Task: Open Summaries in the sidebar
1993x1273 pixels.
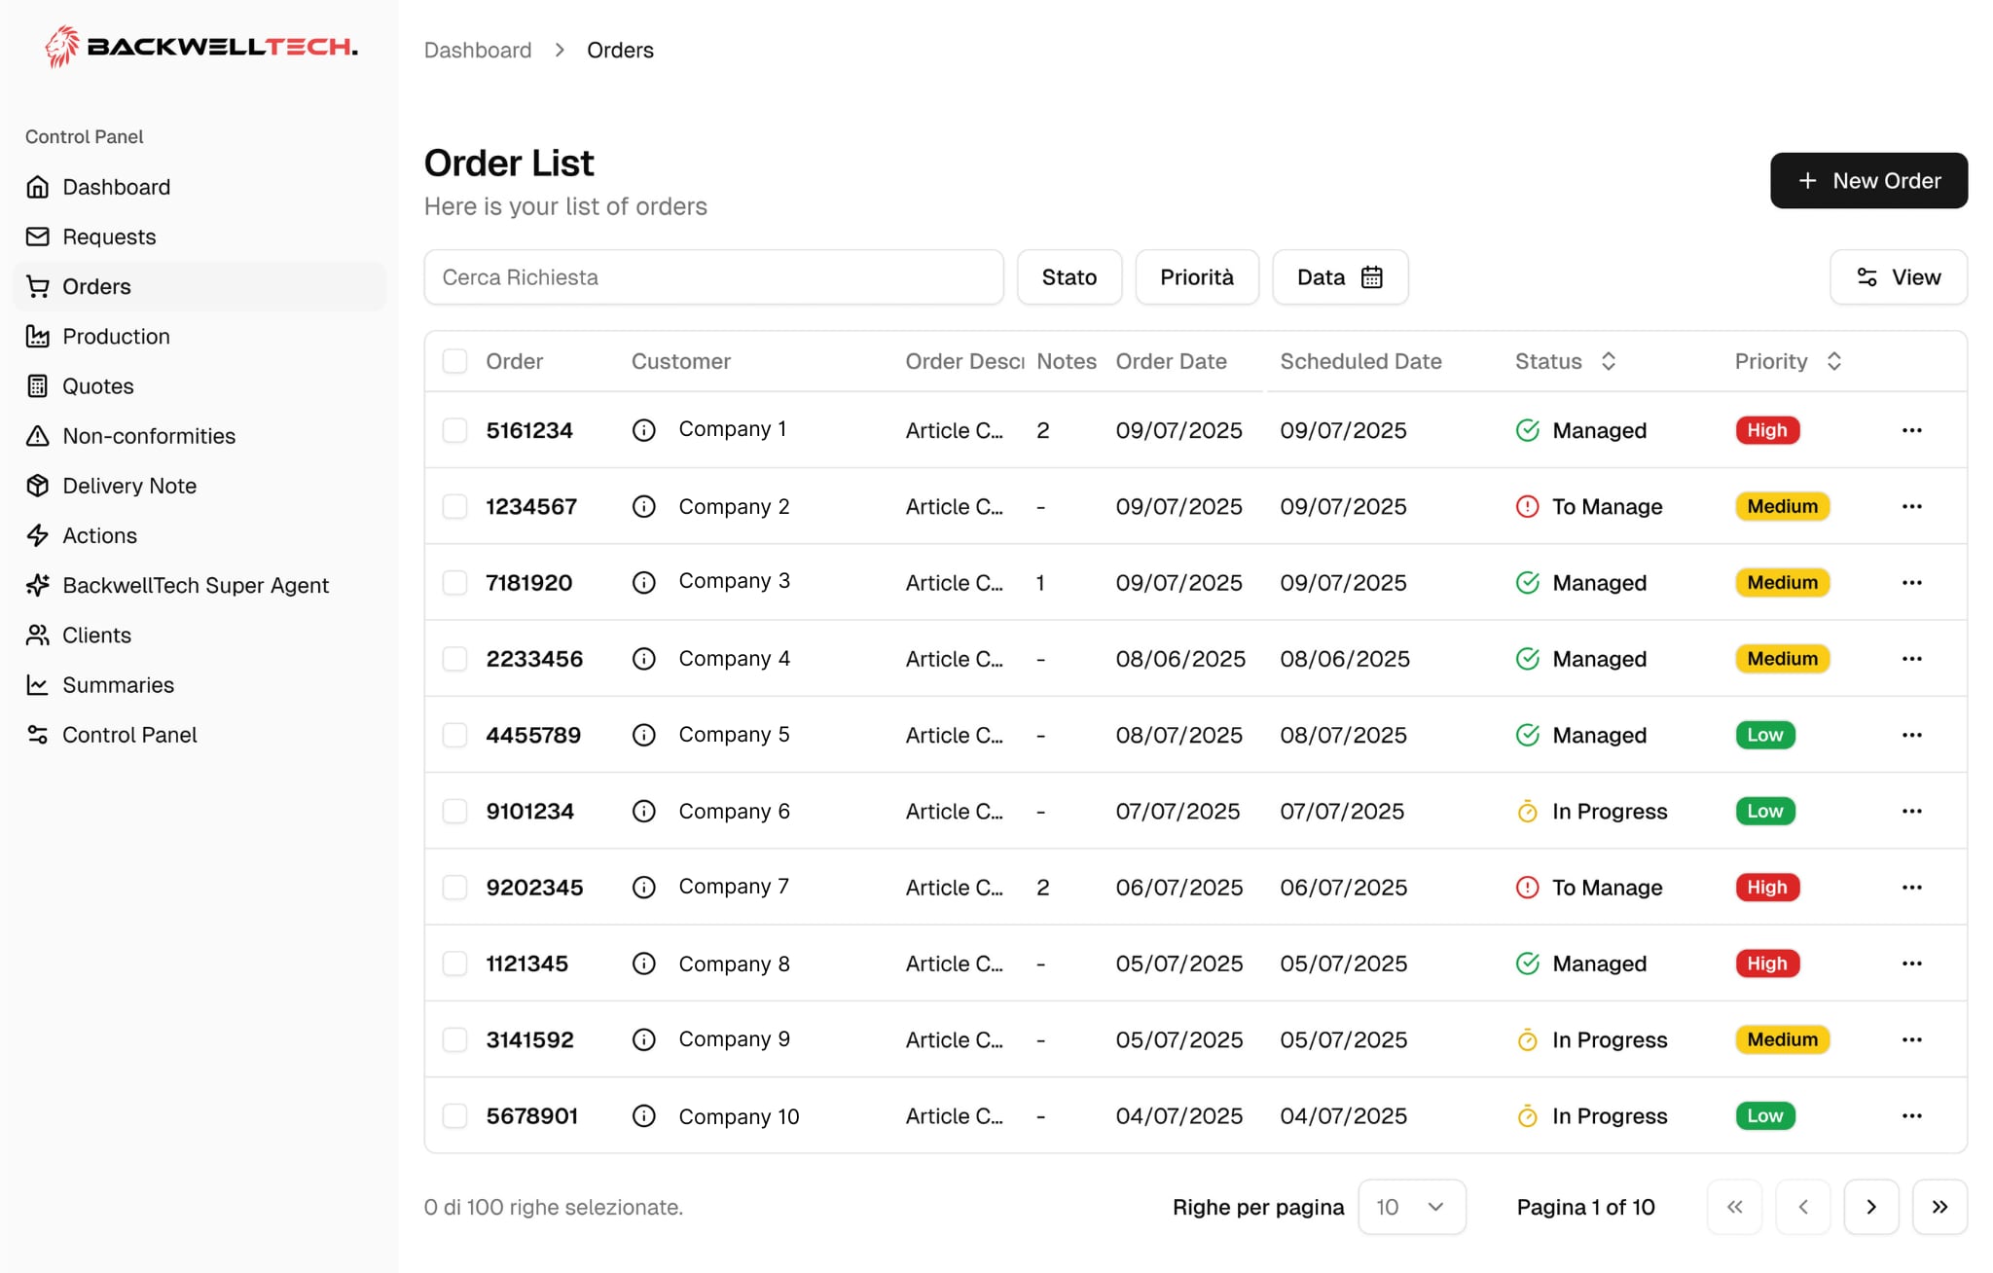Action: (x=199, y=685)
